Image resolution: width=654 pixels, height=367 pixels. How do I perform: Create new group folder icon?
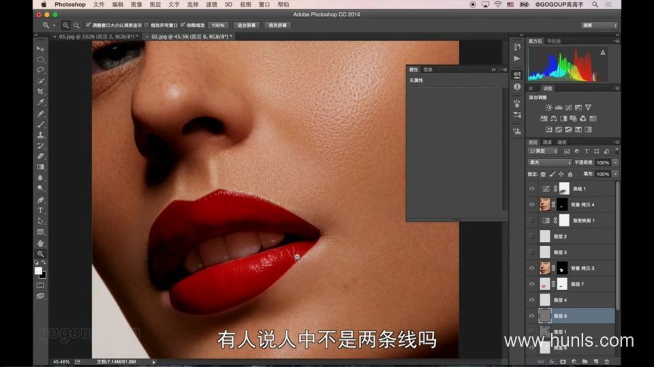(x=585, y=362)
